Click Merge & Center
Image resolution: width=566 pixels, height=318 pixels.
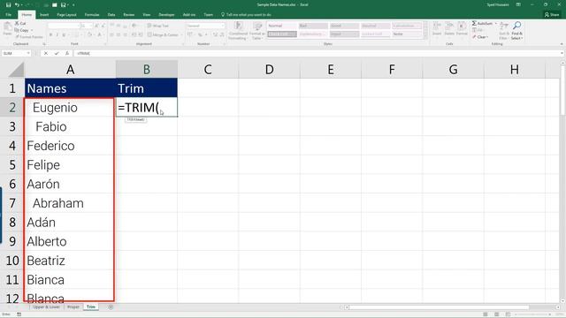(163, 35)
